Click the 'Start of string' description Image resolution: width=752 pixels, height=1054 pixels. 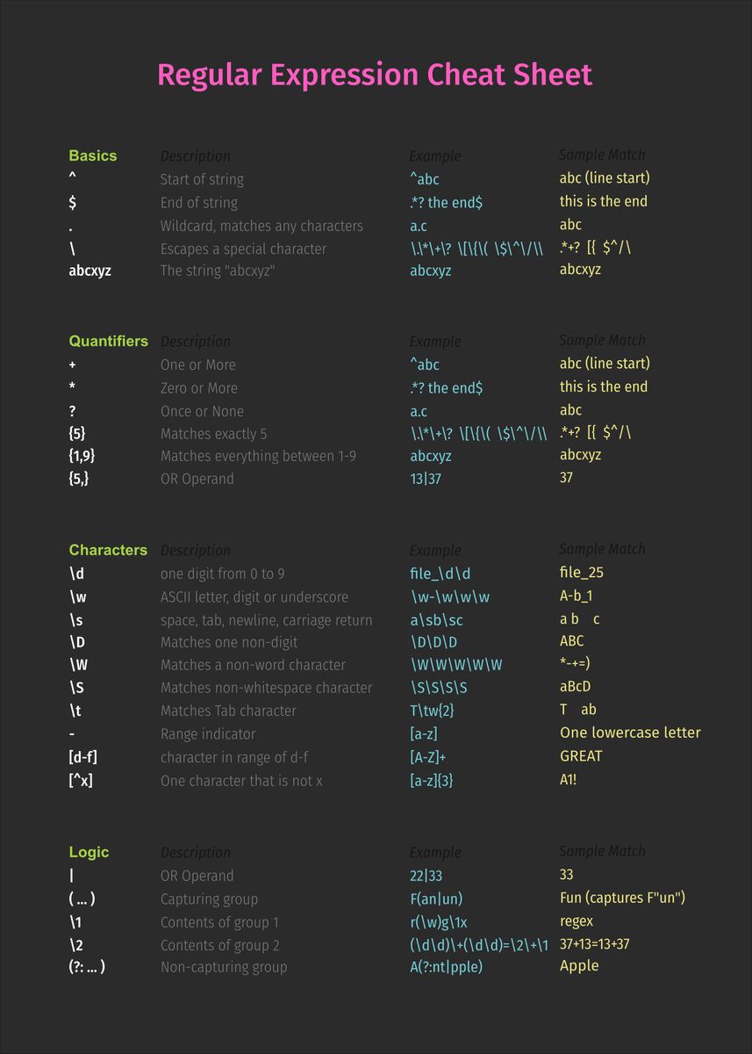(x=202, y=179)
